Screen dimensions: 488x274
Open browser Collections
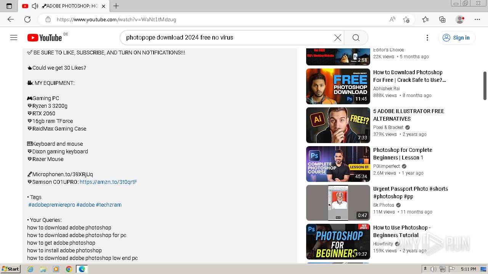tap(442, 19)
